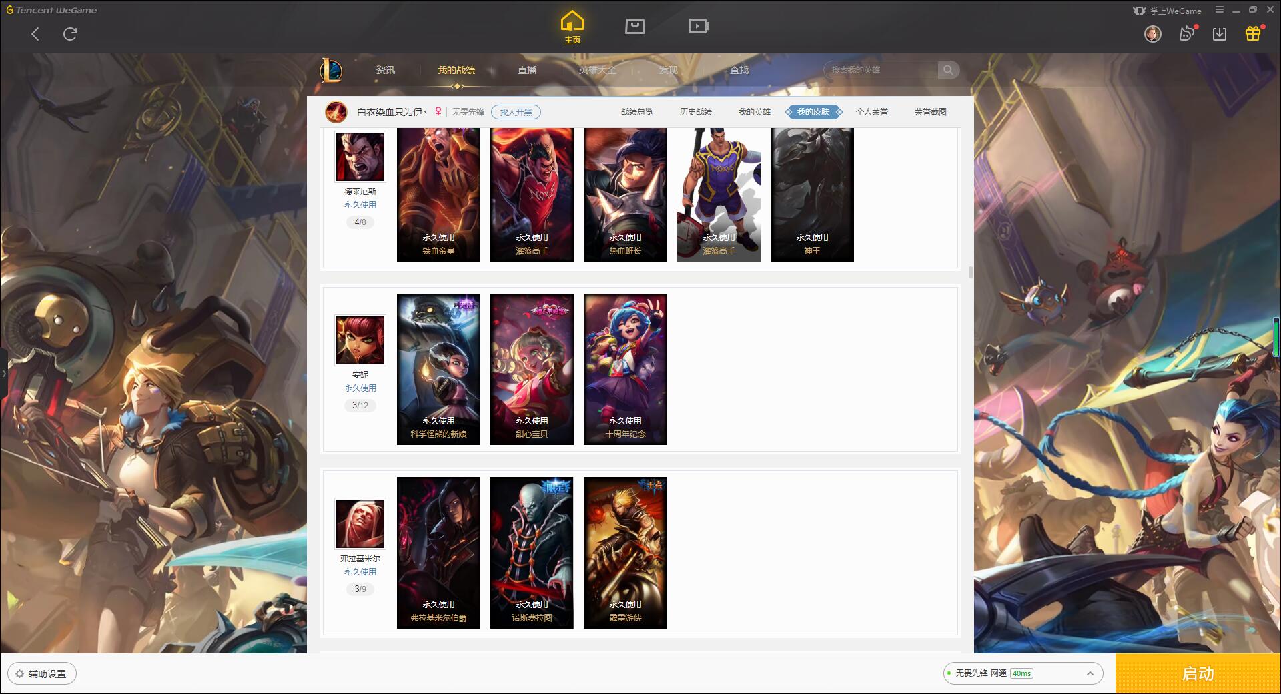Open 甜心宝贝 skin card
1281x694 pixels.
(x=532, y=369)
